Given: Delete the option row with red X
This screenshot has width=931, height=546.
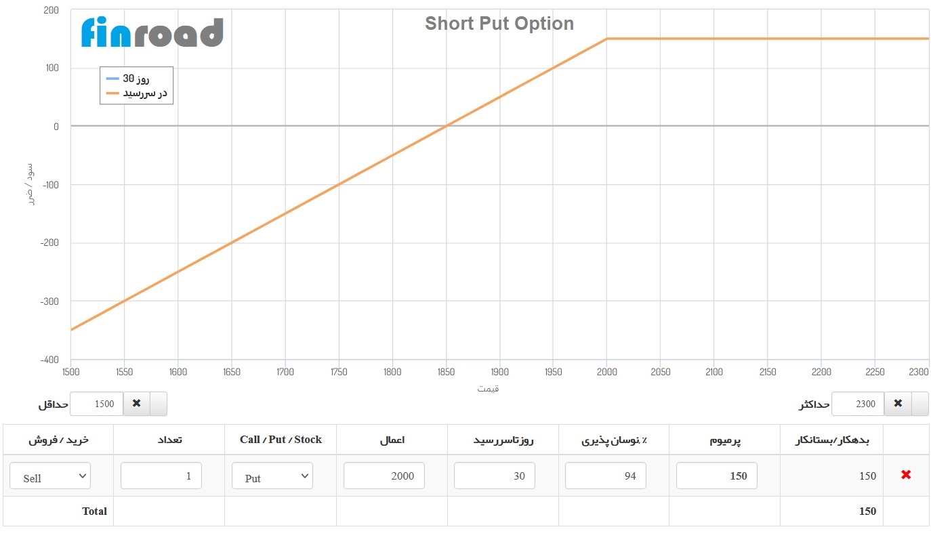Looking at the screenshot, I should pyautogui.click(x=906, y=475).
